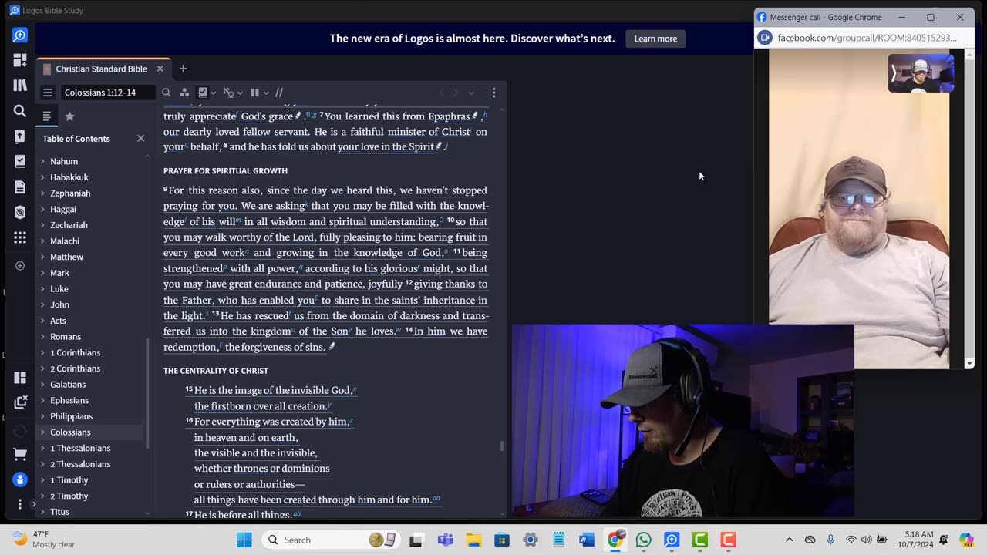The width and height of the screenshot is (987, 555).
Task: Expand the sidebar with the small chevron
Action: pyautogui.click(x=33, y=504)
